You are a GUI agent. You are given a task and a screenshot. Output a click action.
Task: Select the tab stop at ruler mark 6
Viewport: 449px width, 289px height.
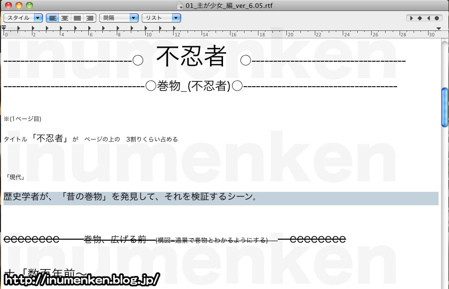click(x=89, y=28)
